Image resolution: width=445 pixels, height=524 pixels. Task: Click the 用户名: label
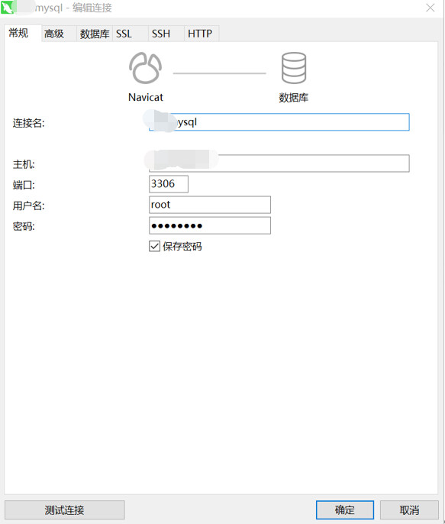(x=28, y=206)
